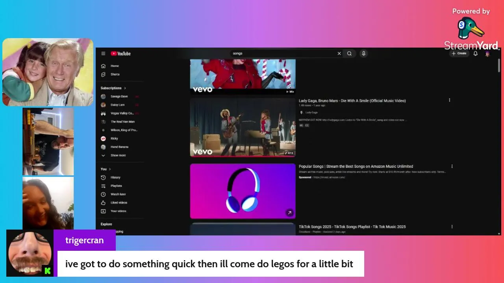Image resolution: width=504 pixels, height=283 pixels.
Task: Open Lady Gaga channel name link
Action: click(311, 112)
